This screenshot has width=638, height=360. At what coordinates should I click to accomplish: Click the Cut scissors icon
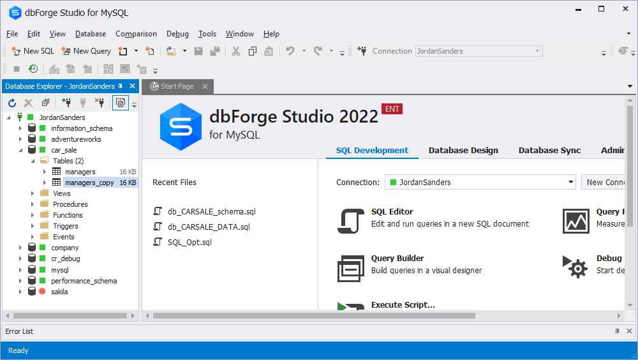[236, 51]
